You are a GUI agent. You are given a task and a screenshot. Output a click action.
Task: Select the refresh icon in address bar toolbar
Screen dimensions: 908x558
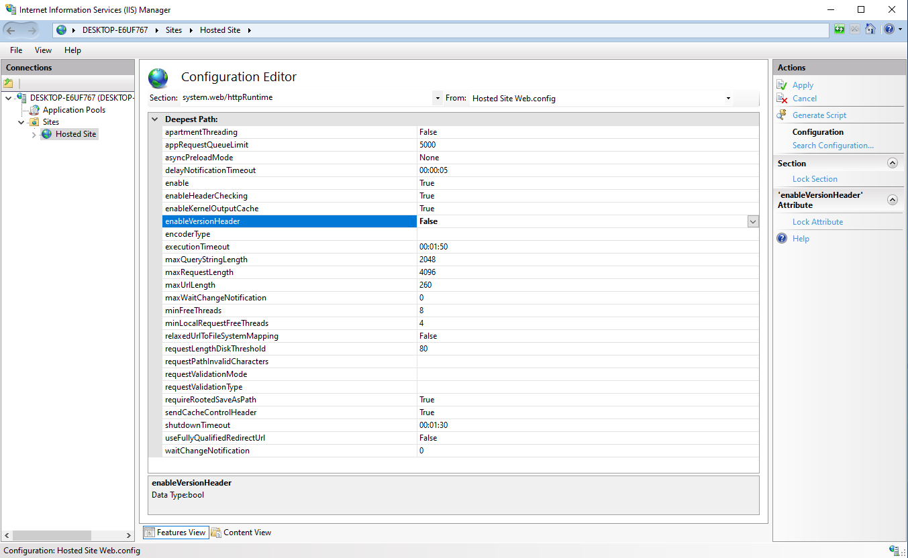pos(840,29)
